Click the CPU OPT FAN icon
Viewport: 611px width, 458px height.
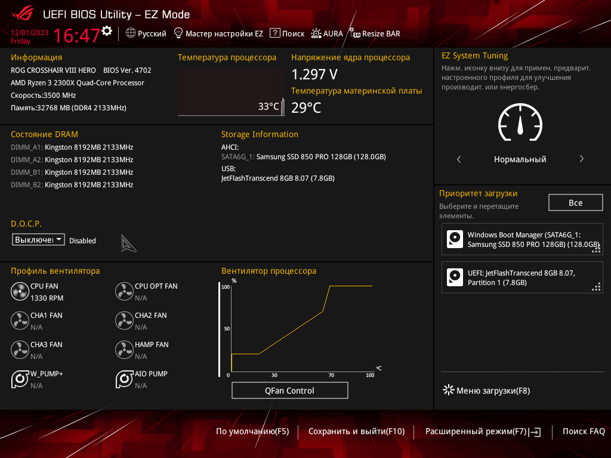124,292
